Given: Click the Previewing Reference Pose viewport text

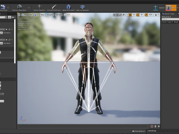Looking at the screenshot, I should coord(27,18).
